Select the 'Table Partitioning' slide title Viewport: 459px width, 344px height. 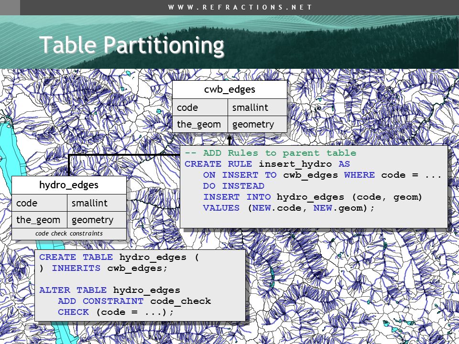coord(132,45)
